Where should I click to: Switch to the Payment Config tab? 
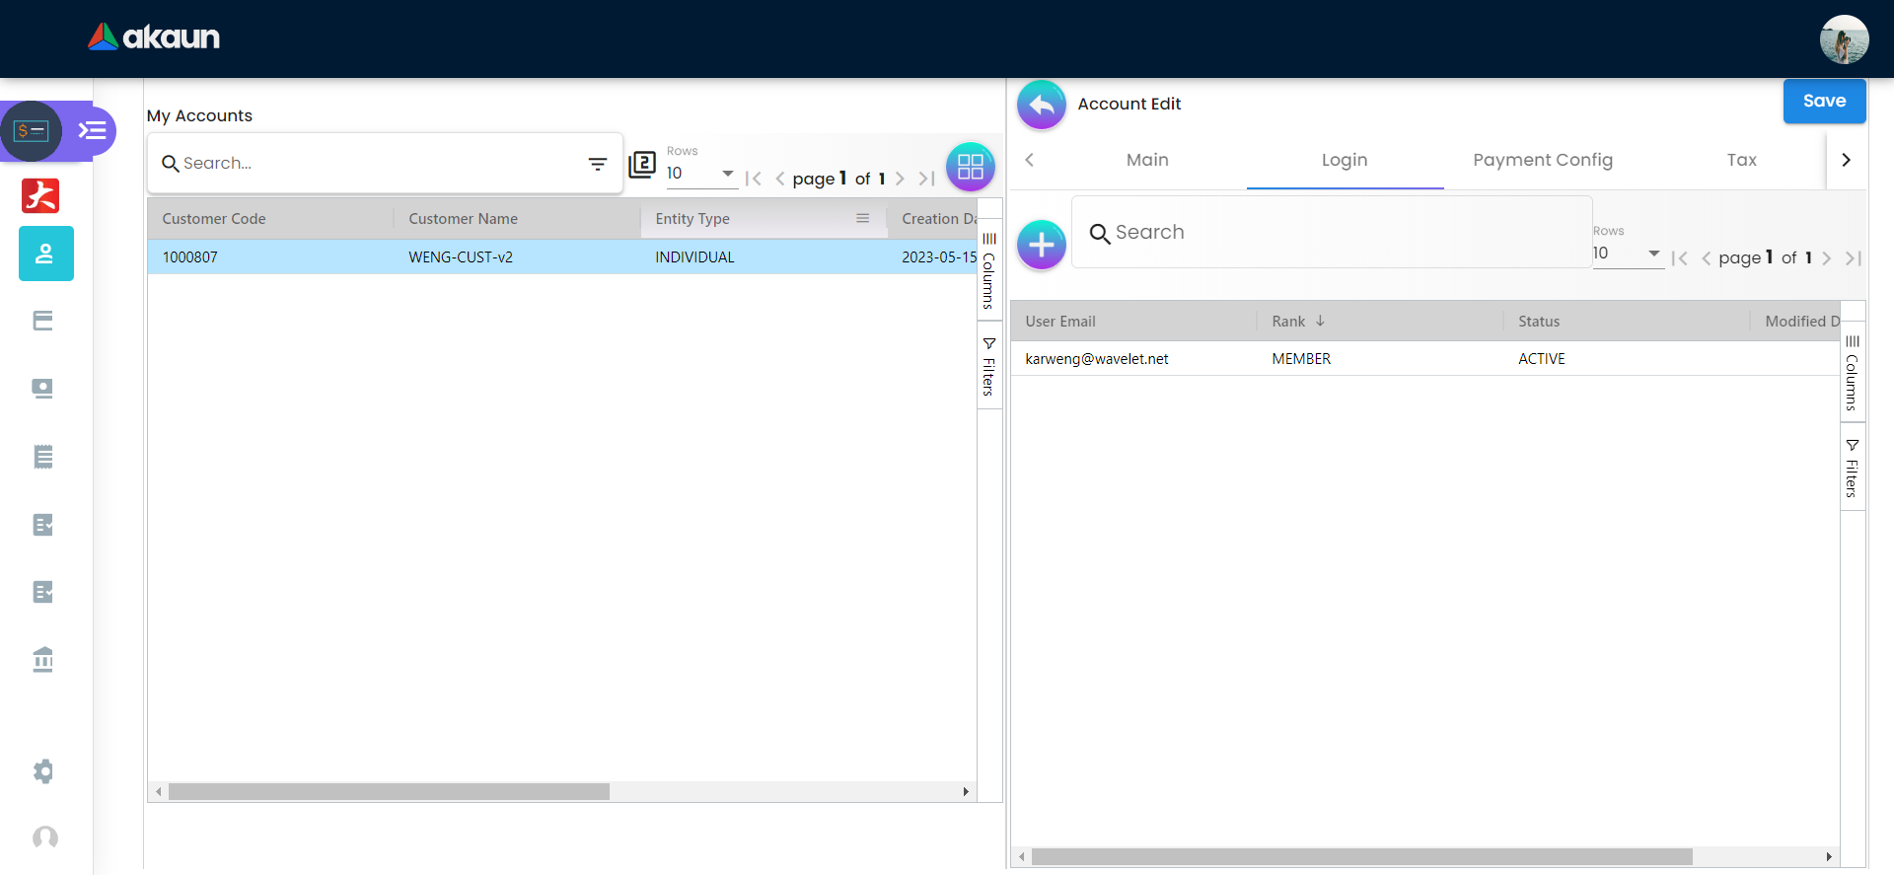tap(1542, 160)
